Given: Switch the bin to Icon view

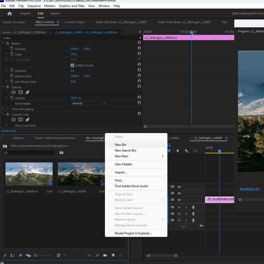Looking at the screenshot, I should (x=21, y=255).
